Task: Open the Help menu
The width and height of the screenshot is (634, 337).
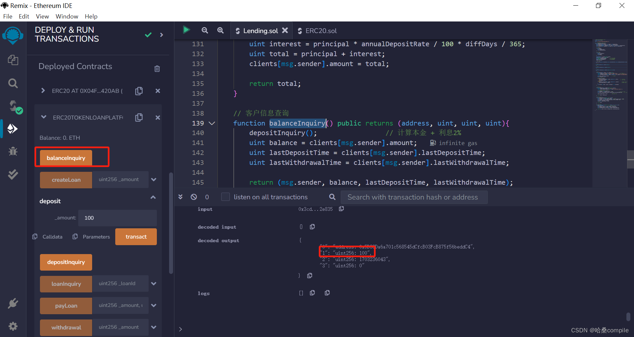Action: [x=91, y=17]
